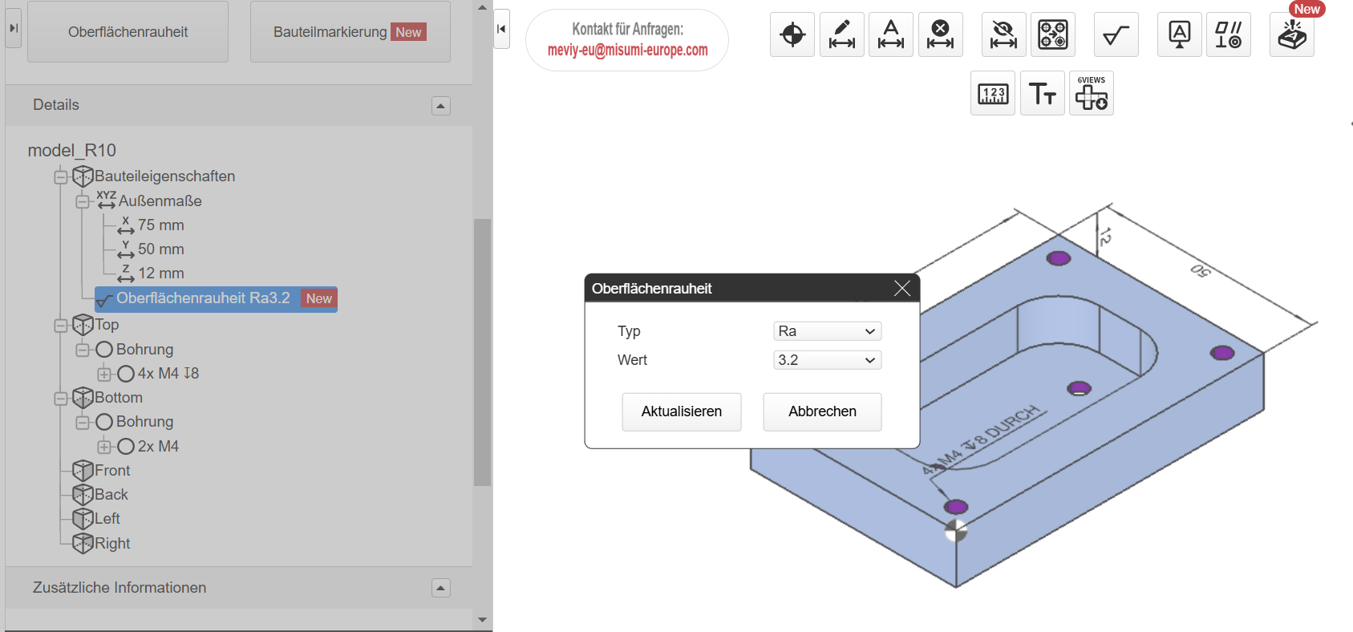The width and height of the screenshot is (1353, 632).
Task: Select Oberflächenrauheit Ra3.2 tree entry
Action: [216, 298]
